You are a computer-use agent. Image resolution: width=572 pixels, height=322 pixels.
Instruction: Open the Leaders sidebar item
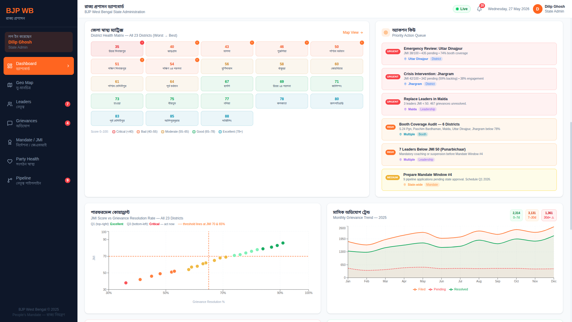pyautogui.click(x=39, y=104)
